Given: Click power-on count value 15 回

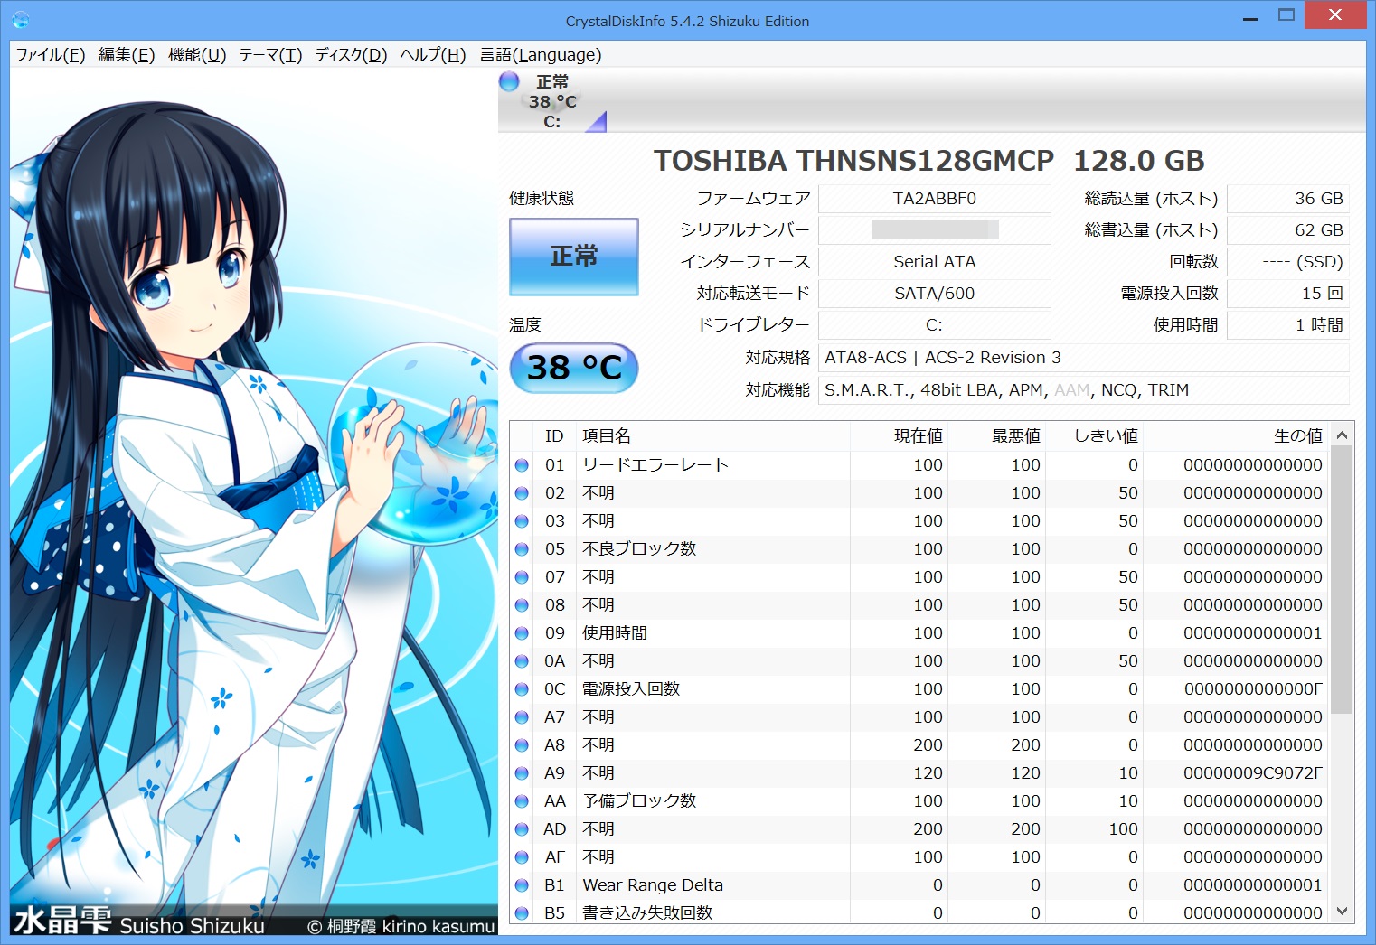Looking at the screenshot, I should [x=1287, y=294].
